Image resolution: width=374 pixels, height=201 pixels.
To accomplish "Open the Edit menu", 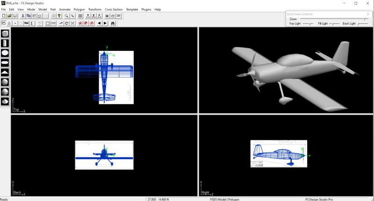I will [12, 9].
